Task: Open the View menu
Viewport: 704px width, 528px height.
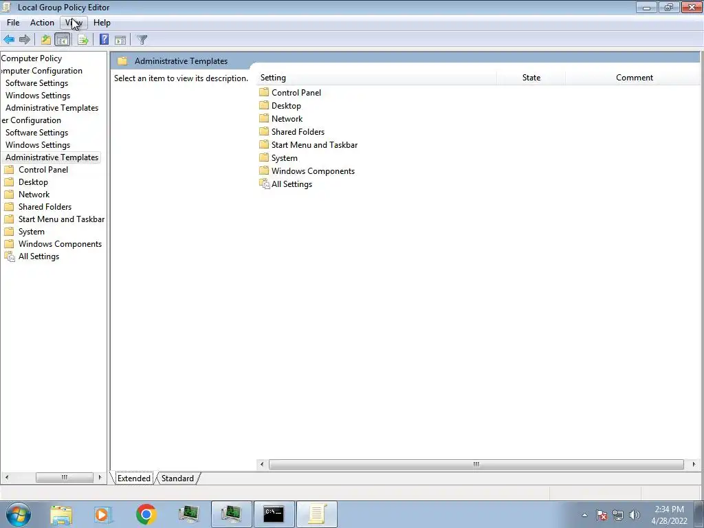Action: (74, 23)
